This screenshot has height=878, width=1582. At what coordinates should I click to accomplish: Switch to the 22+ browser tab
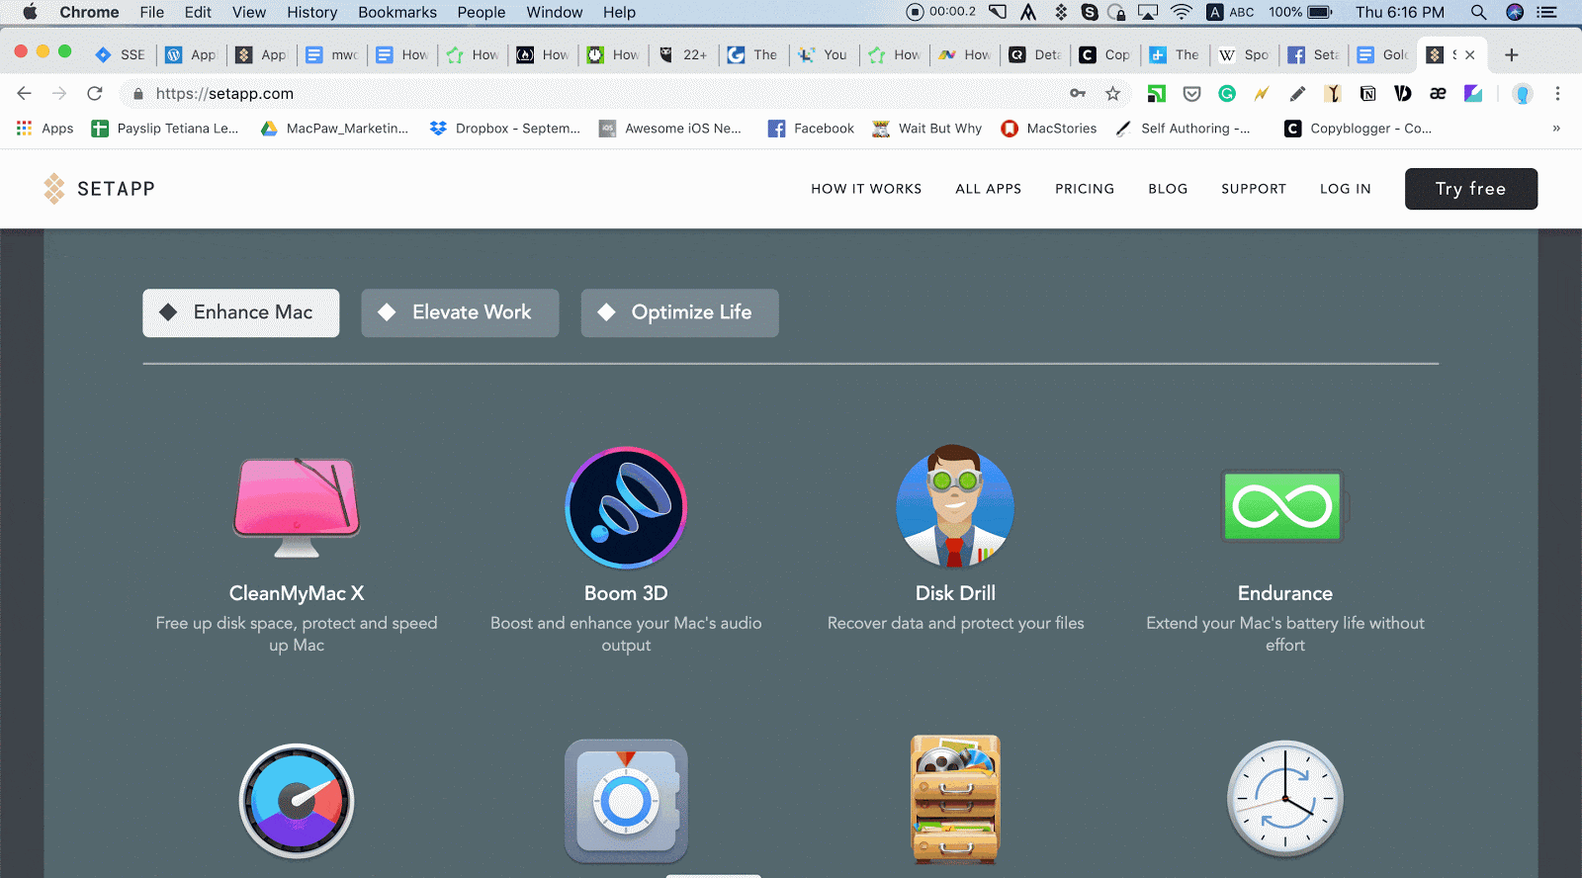tap(684, 54)
